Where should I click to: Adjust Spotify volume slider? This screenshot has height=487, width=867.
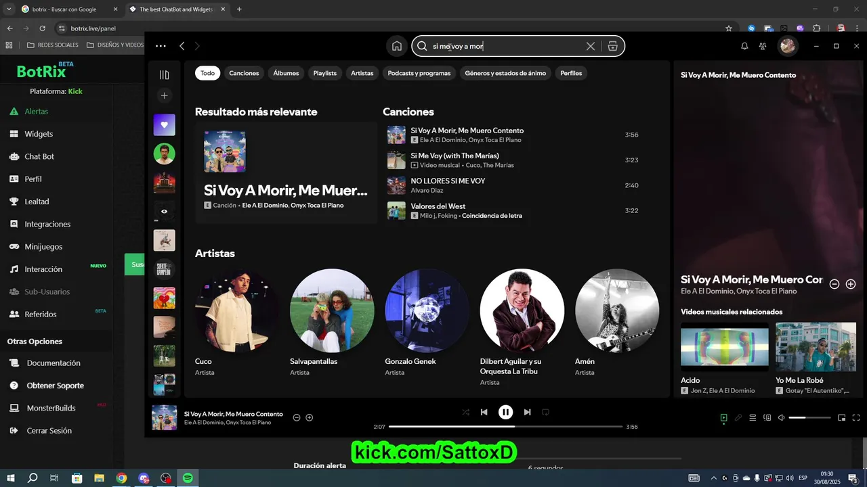point(809,418)
